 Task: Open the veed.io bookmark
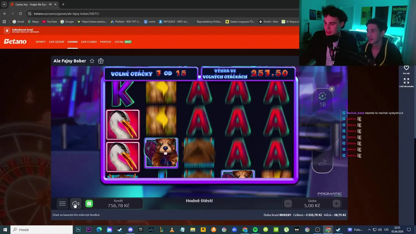(x=92, y=22)
